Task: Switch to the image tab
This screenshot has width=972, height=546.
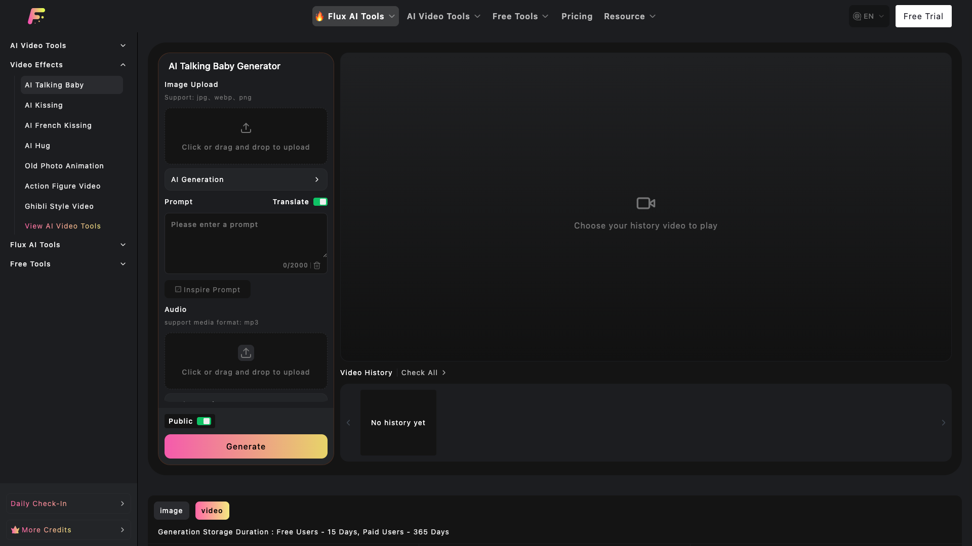Action: pyautogui.click(x=172, y=511)
